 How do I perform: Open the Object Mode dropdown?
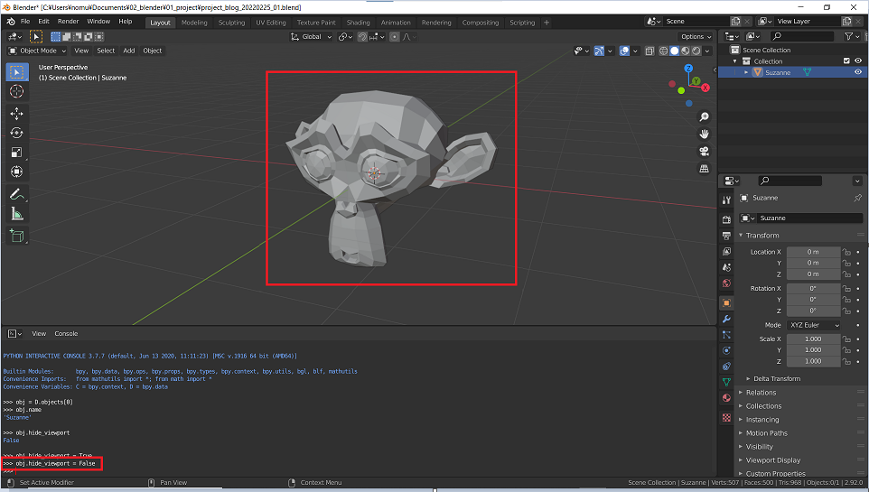click(x=37, y=51)
